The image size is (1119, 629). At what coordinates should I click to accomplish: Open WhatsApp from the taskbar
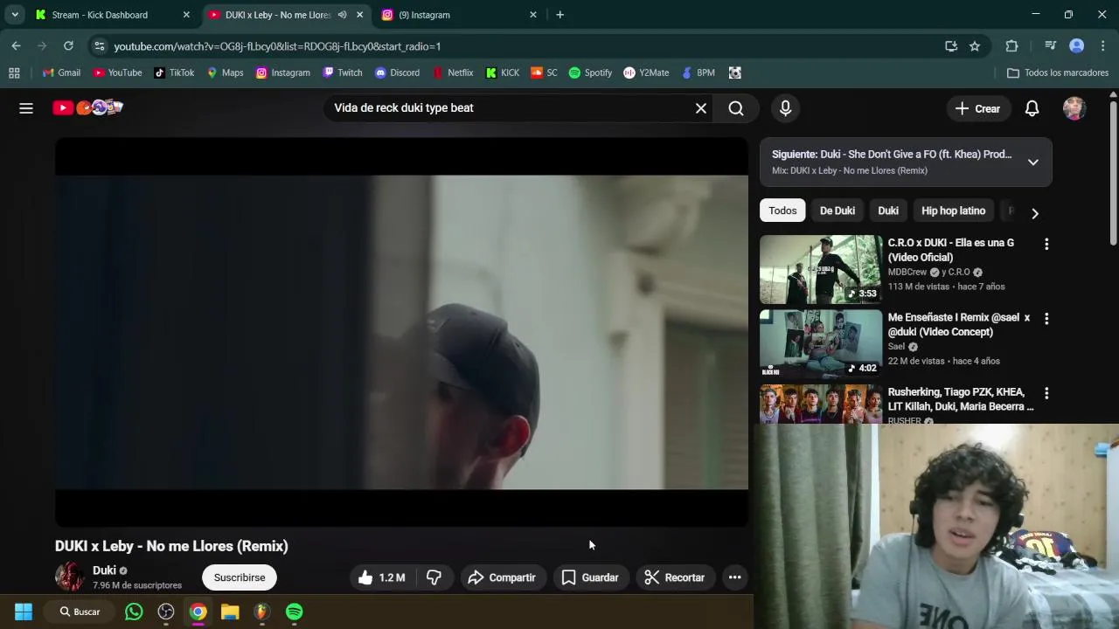(134, 612)
